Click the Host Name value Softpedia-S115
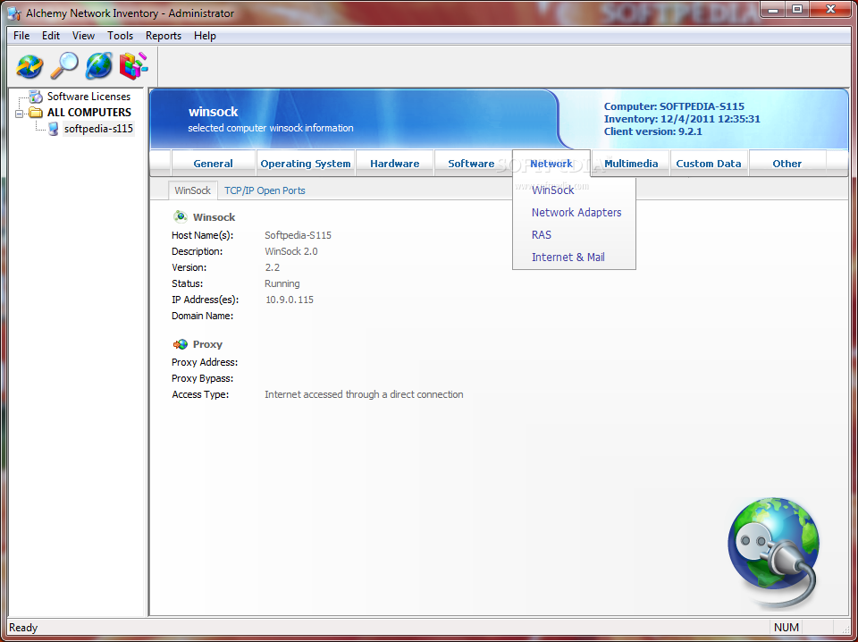Viewport: 858px width, 642px height. point(298,235)
